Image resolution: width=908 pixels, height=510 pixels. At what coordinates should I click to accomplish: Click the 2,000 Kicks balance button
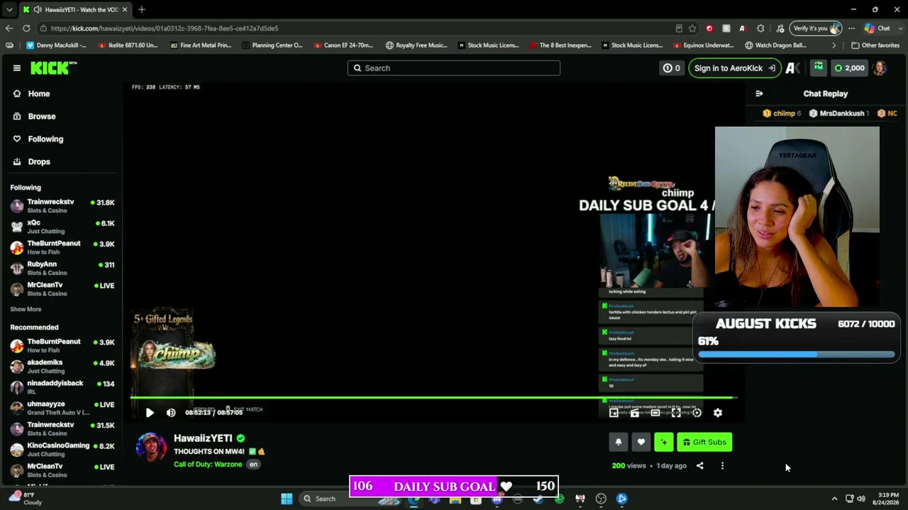click(849, 68)
